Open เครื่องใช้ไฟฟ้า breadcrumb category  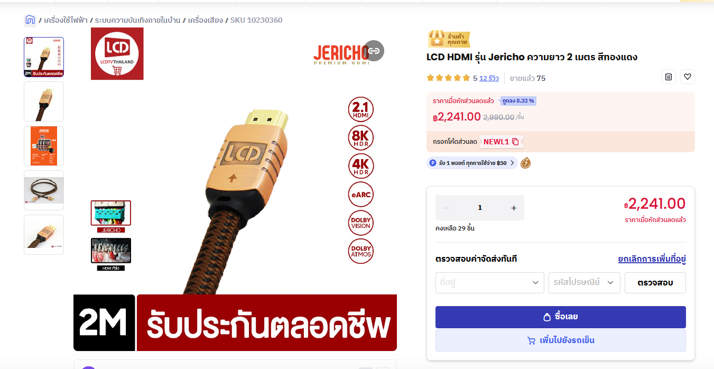(x=67, y=20)
